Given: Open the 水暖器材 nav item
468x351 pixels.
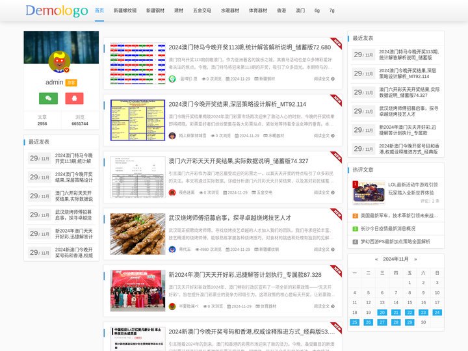Looking at the screenshot, I should pyautogui.click(x=230, y=10).
